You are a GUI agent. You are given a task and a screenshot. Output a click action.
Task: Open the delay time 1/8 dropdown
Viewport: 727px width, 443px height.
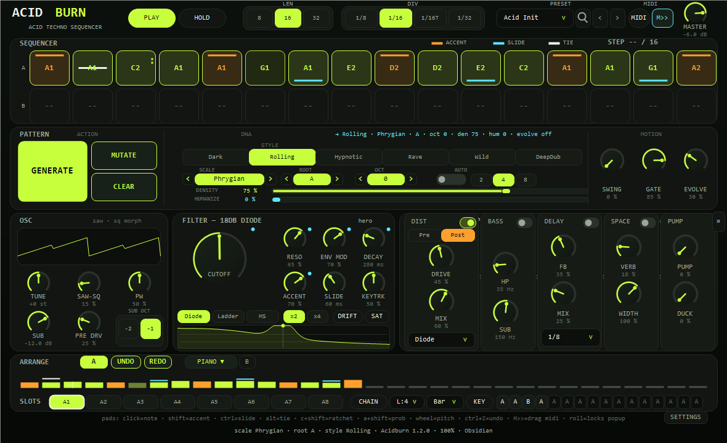click(x=571, y=337)
